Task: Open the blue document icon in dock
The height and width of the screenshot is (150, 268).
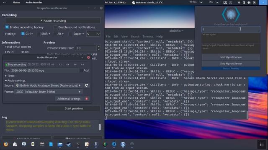Action: [x=51, y=145]
